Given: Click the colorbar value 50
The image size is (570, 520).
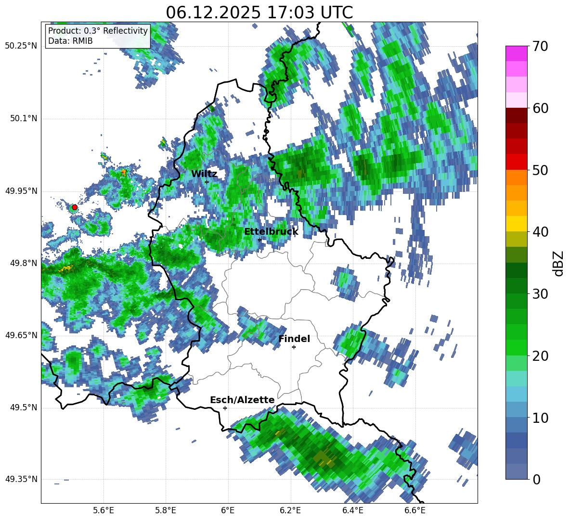Looking at the screenshot, I should click(540, 170).
